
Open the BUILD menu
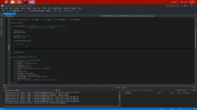(23, 8)
